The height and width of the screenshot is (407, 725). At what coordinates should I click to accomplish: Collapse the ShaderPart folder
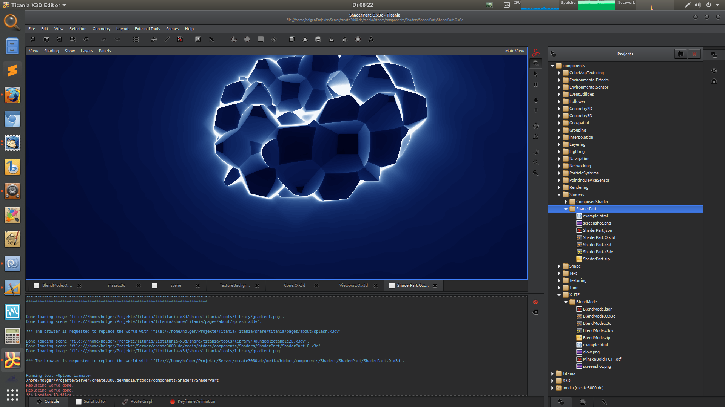[x=566, y=209]
